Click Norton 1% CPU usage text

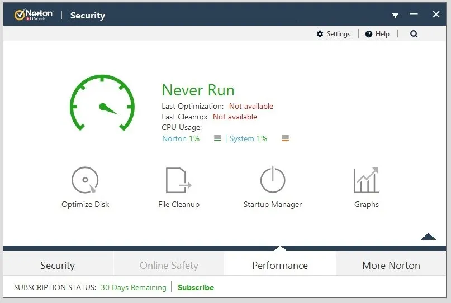tap(181, 138)
